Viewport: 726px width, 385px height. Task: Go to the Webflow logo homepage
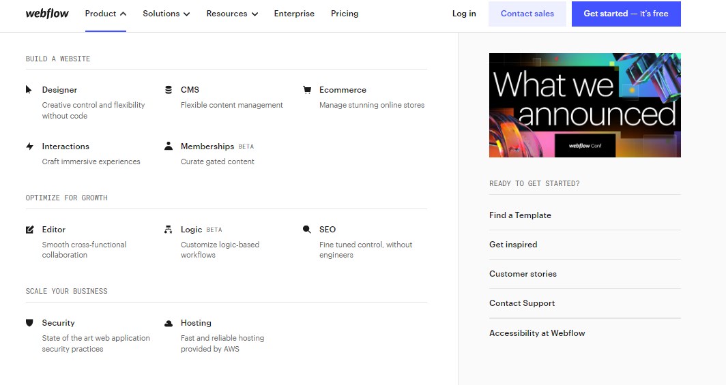point(47,14)
